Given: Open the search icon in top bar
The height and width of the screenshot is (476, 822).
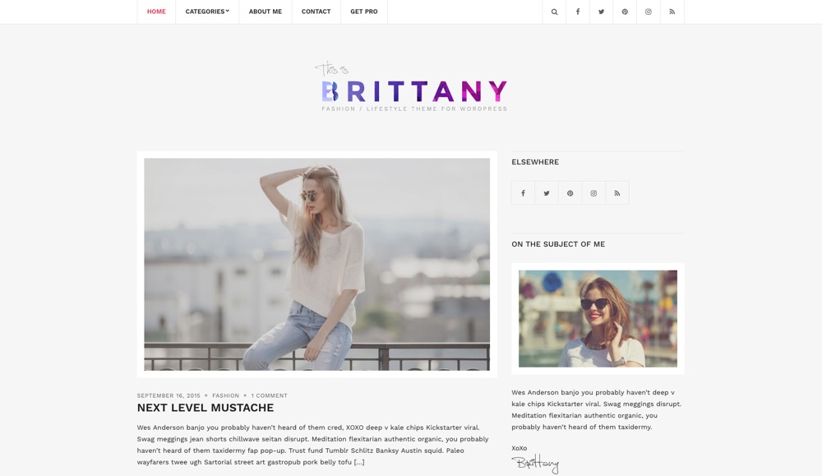Looking at the screenshot, I should point(554,12).
